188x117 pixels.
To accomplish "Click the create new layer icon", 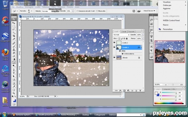I will pos(136,90).
